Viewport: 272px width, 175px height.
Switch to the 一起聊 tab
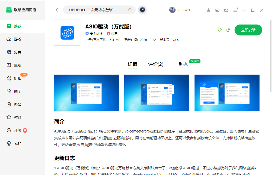181,64
